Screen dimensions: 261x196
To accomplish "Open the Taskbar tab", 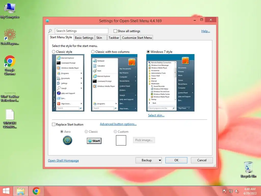I will coord(114,38).
